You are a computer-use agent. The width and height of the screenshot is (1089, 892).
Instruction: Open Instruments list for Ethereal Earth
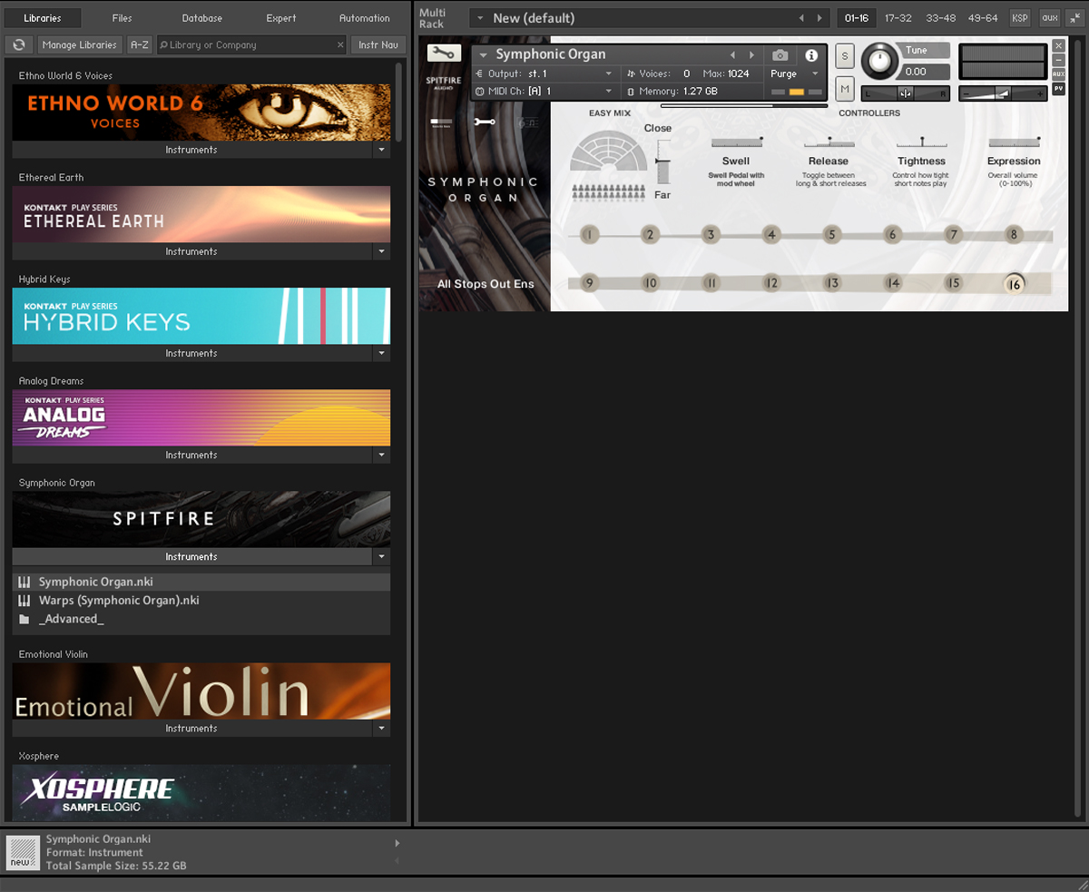click(x=191, y=251)
